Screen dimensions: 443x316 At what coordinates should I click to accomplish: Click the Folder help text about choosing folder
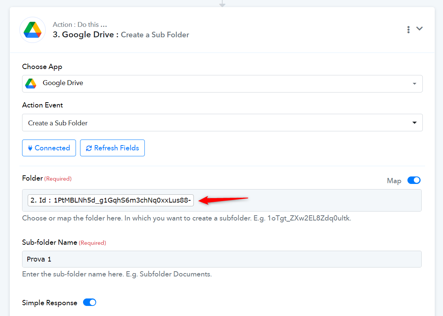(186, 218)
